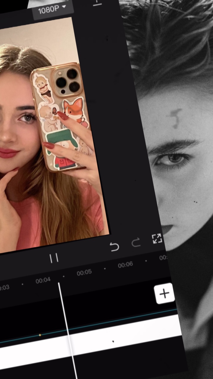Jump to 00:05 on the timeline ruler
213x379 pixels.
[x=84, y=273]
